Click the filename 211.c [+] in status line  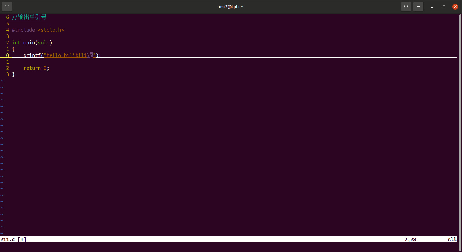(13, 240)
